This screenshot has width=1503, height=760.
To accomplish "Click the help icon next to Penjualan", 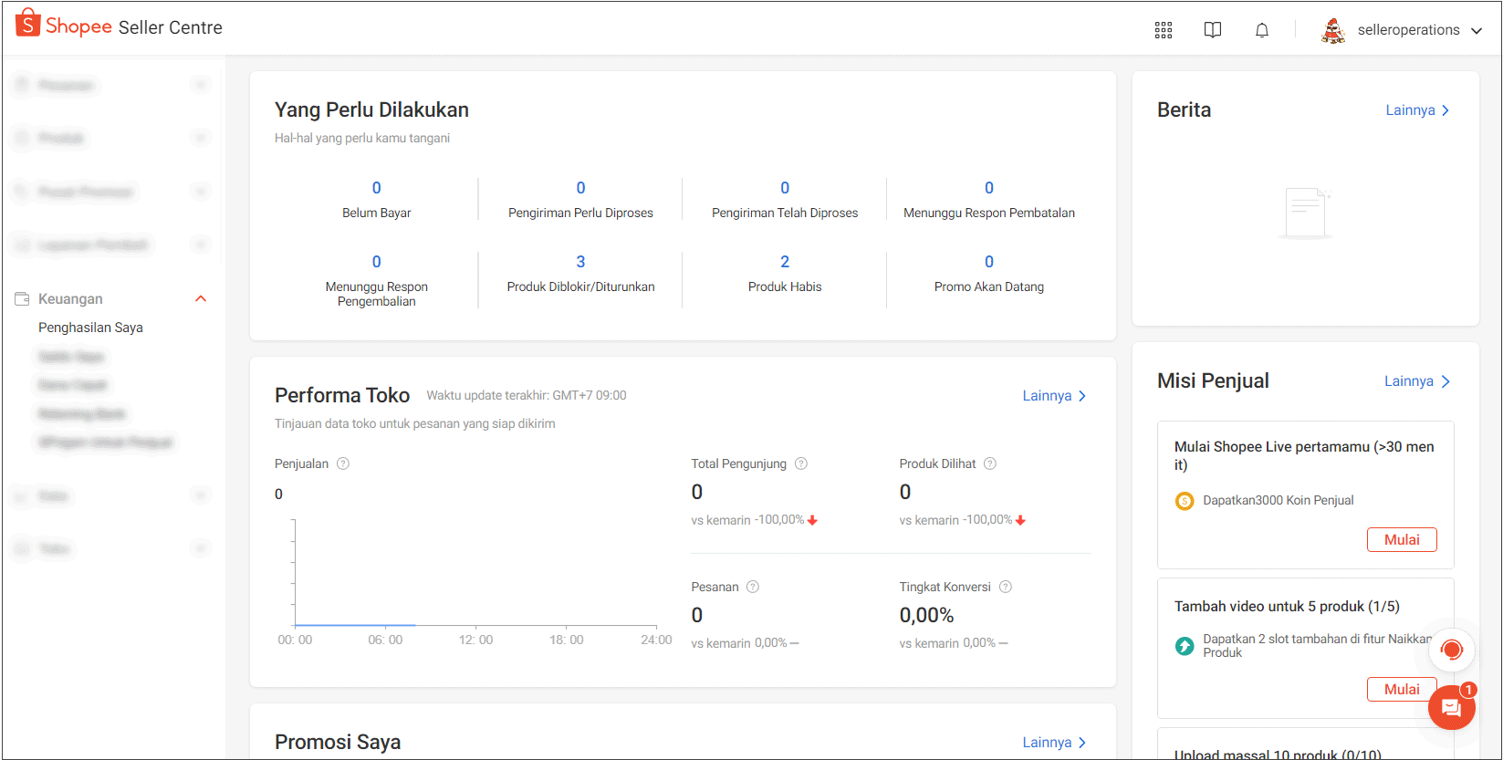I will pos(343,463).
